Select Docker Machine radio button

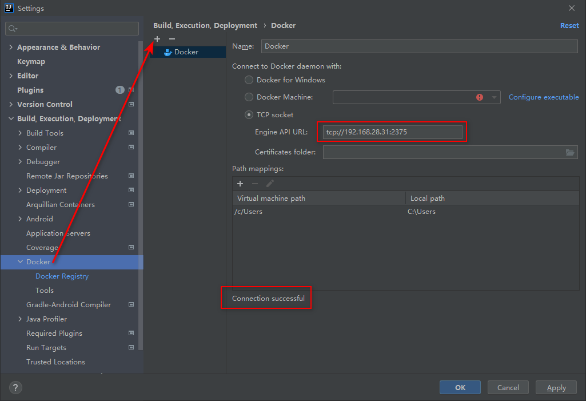click(249, 97)
